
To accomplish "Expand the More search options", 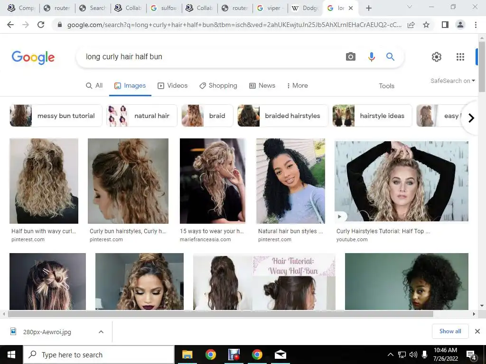I will click(297, 86).
